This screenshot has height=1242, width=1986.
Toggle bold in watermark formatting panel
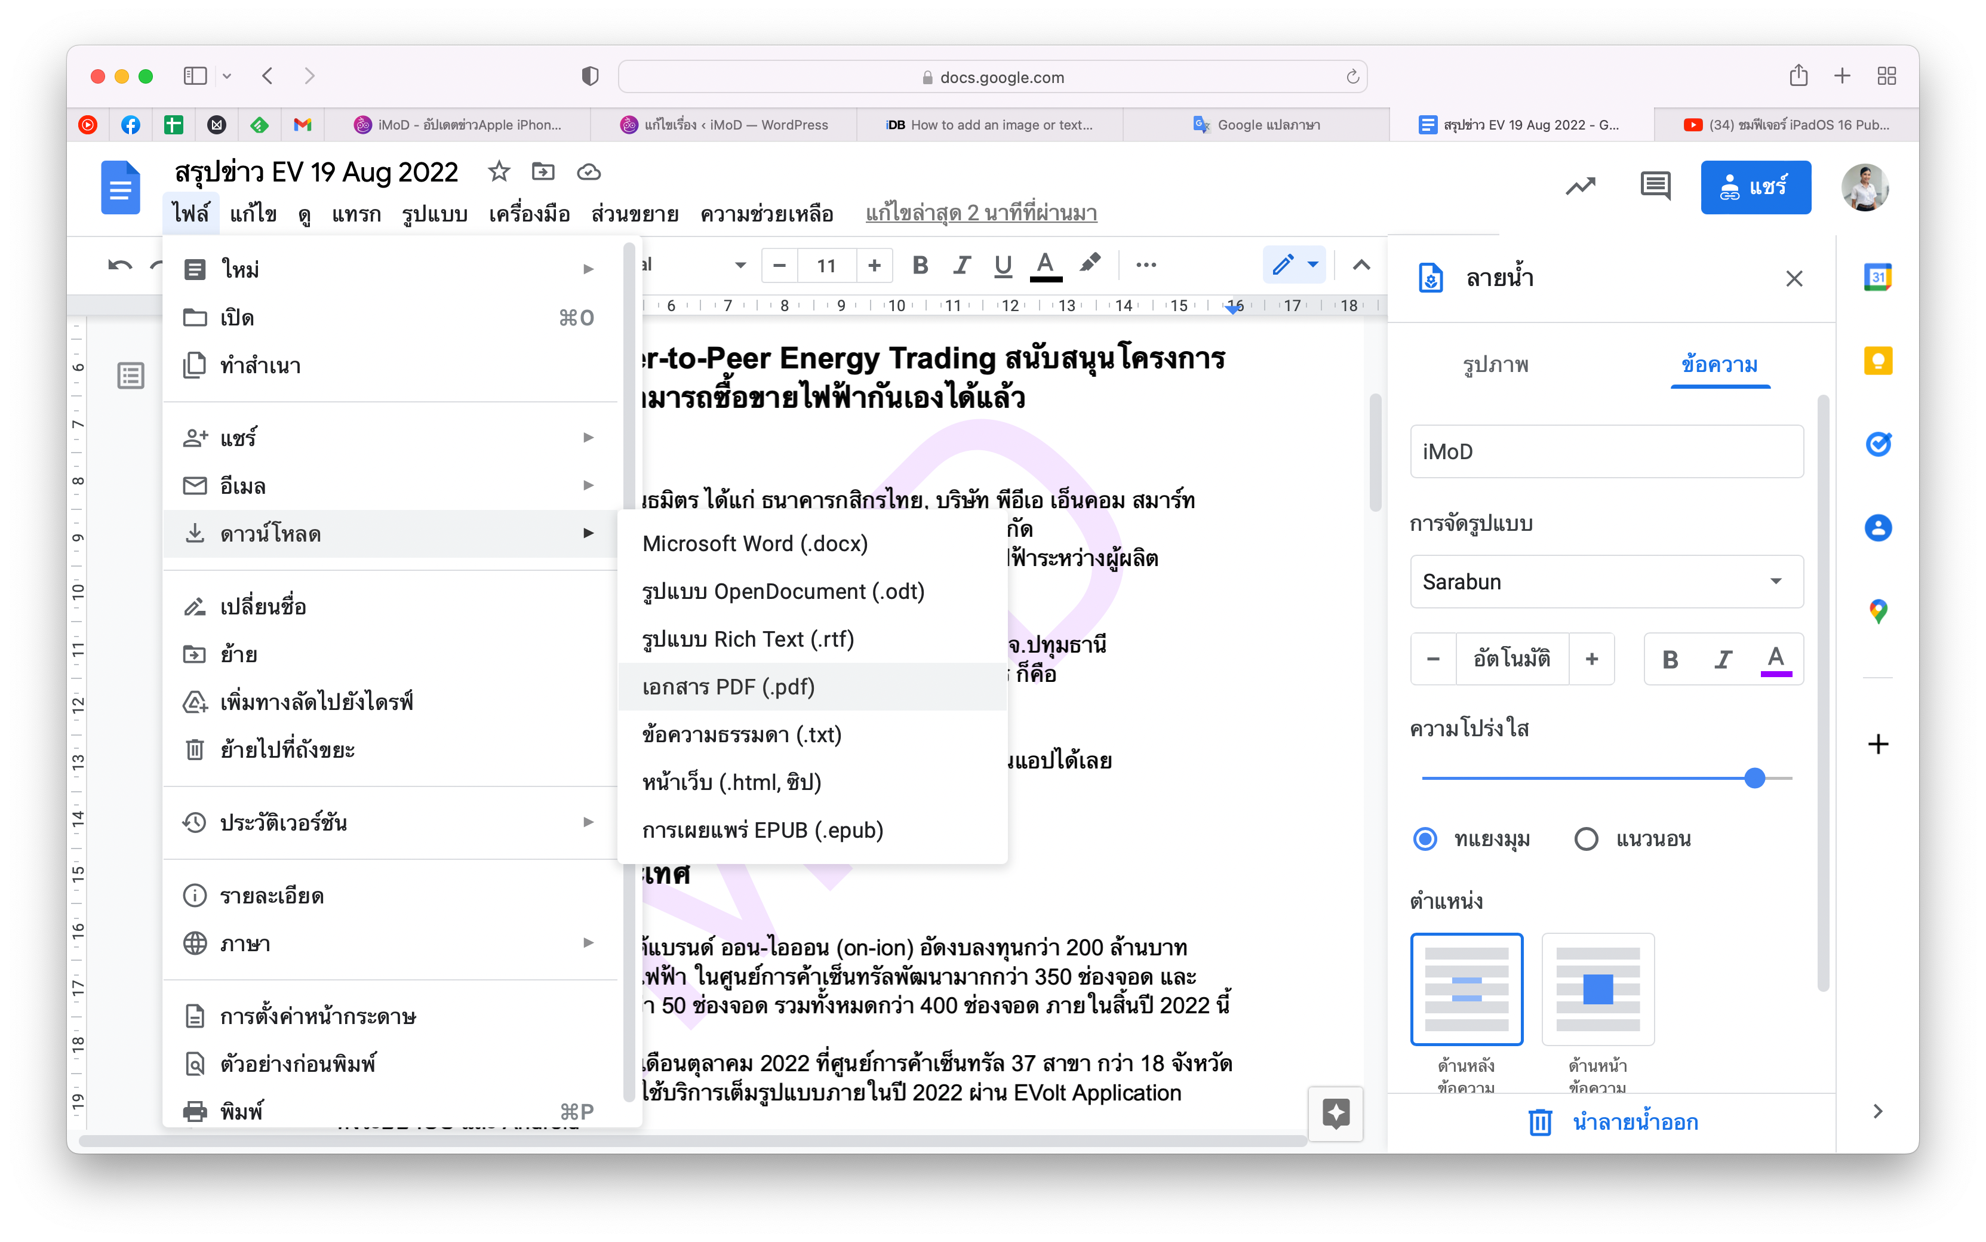1670,659
